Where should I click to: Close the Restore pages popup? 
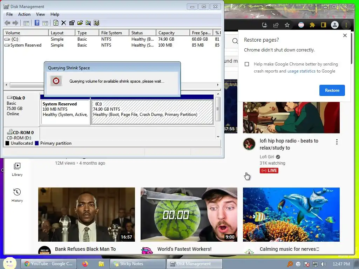click(345, 35)
